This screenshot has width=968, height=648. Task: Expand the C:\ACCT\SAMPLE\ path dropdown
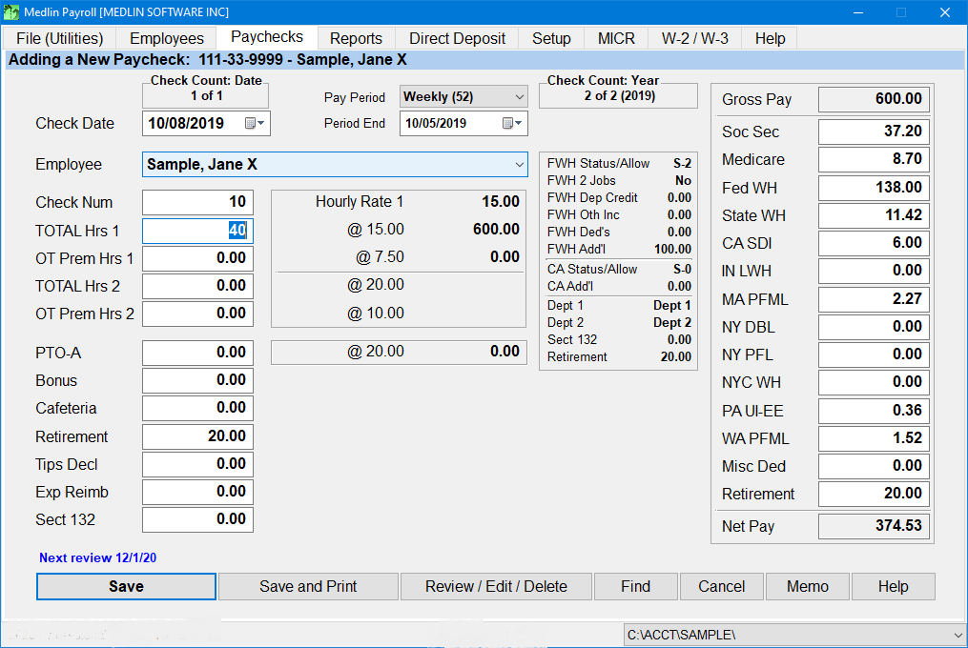point(955,634)
